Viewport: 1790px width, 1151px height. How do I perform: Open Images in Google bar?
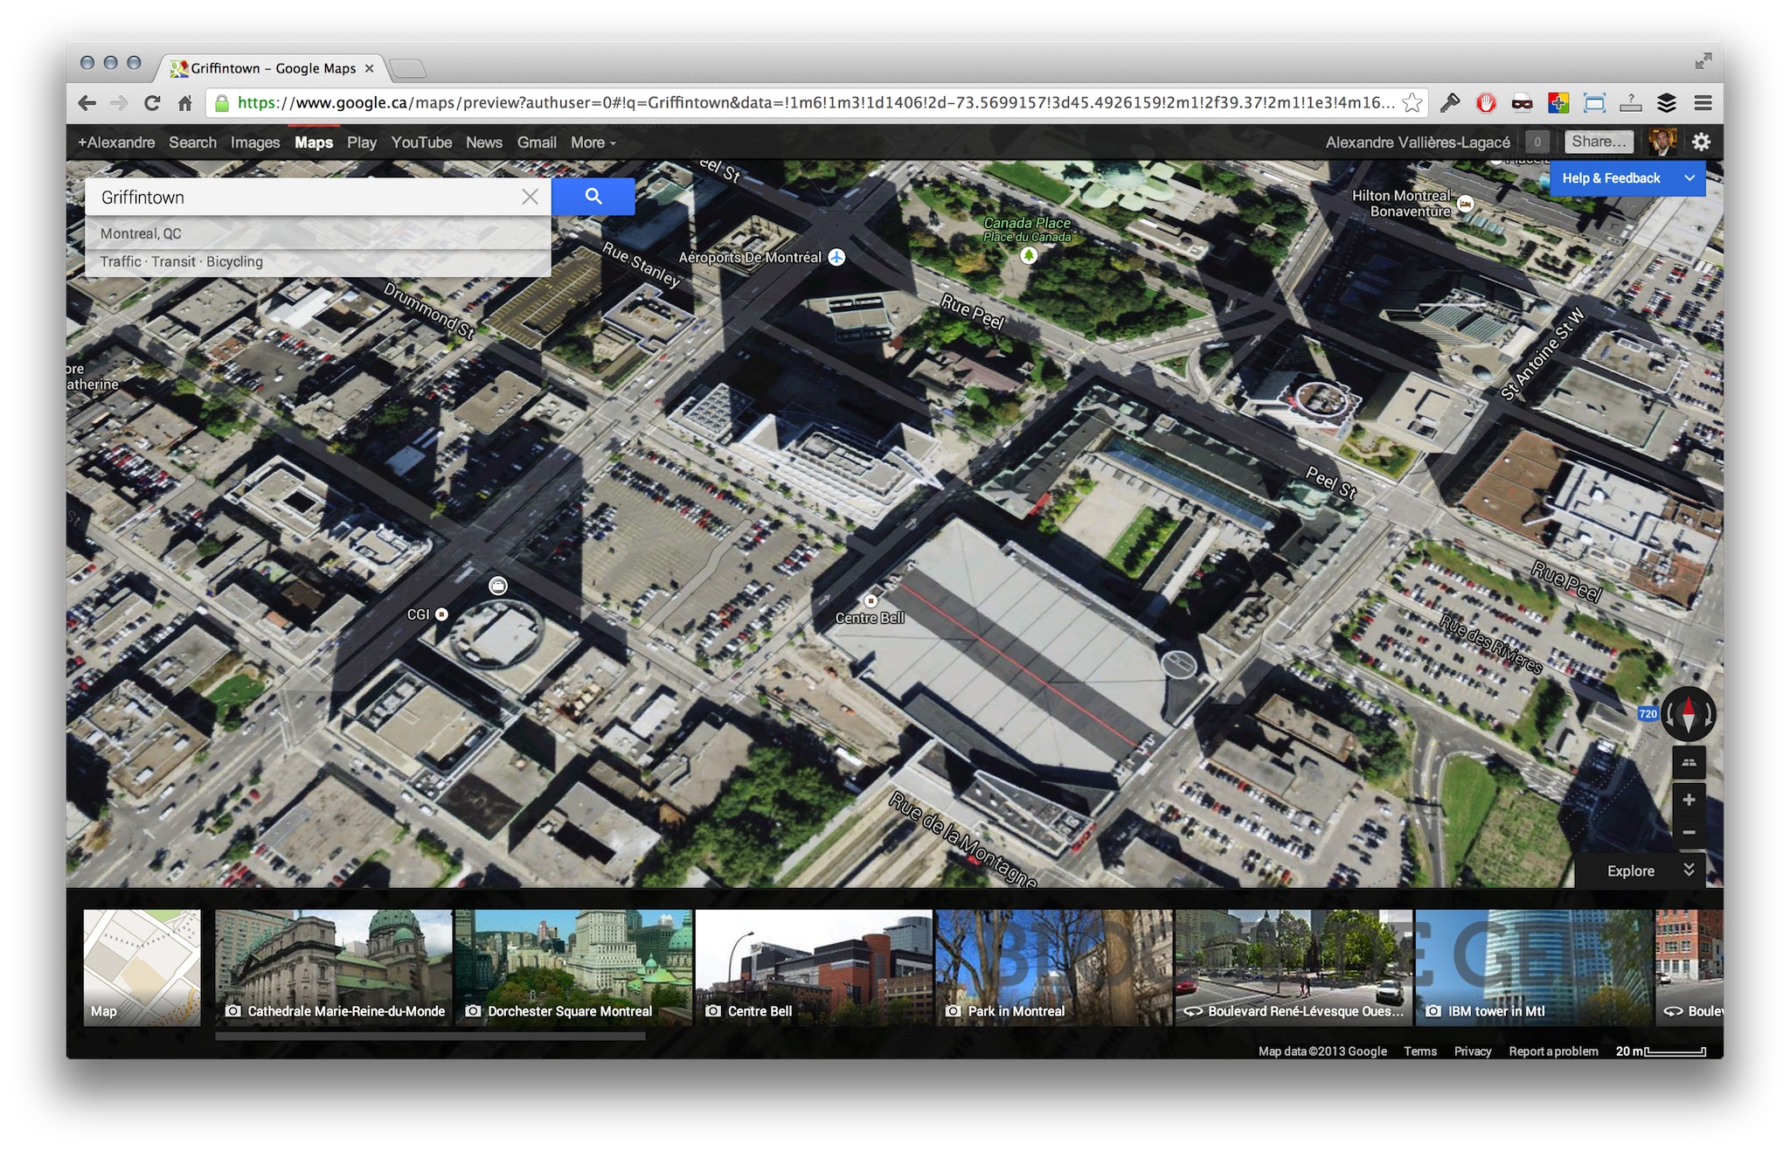[255, 142]
